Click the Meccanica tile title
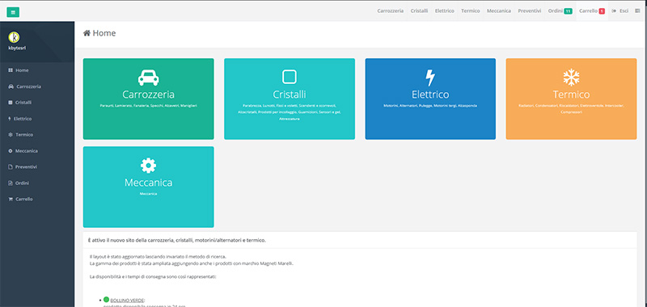The height and width of the screenshot is (307, 647). 148,183
